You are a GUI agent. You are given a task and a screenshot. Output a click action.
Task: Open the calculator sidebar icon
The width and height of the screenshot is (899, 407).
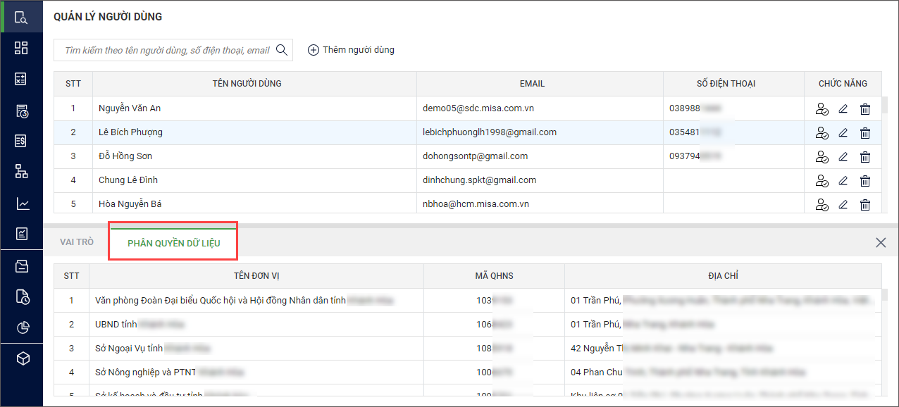(x=21, y=79)
